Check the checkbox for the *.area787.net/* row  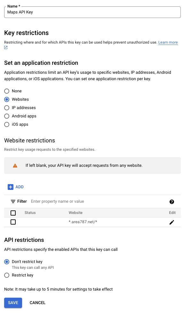[x=13, y=222]
